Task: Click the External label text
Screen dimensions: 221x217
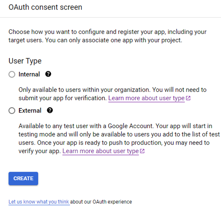Action: (30, 111)
